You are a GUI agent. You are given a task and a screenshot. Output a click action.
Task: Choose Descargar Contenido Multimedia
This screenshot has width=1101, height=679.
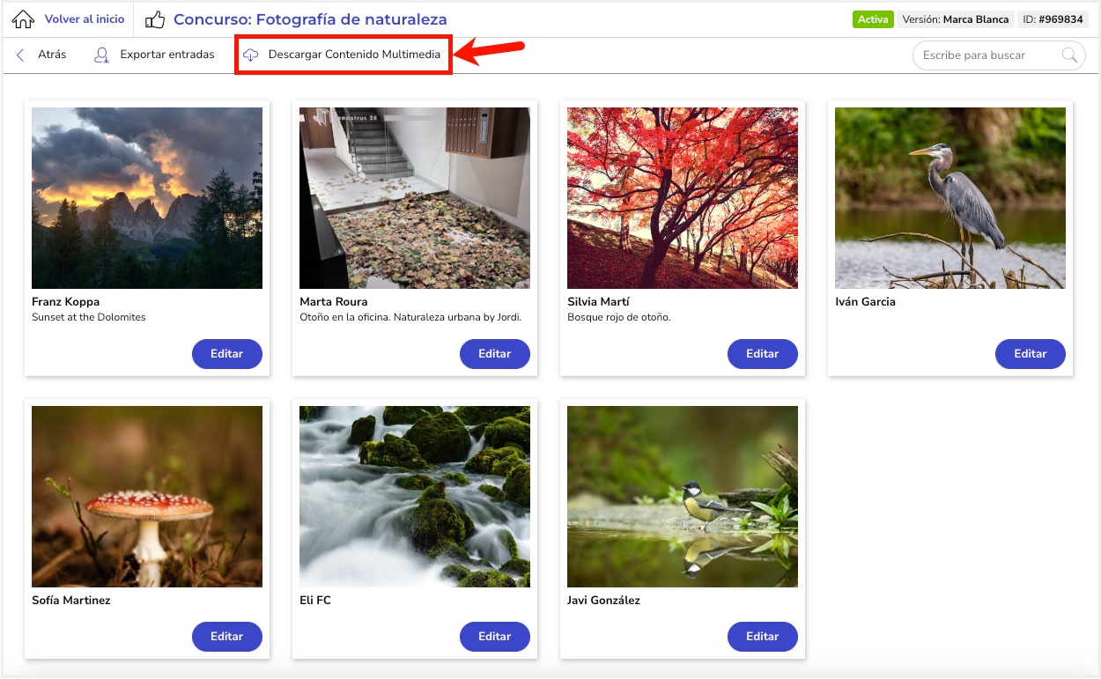(x=354, y=55)
